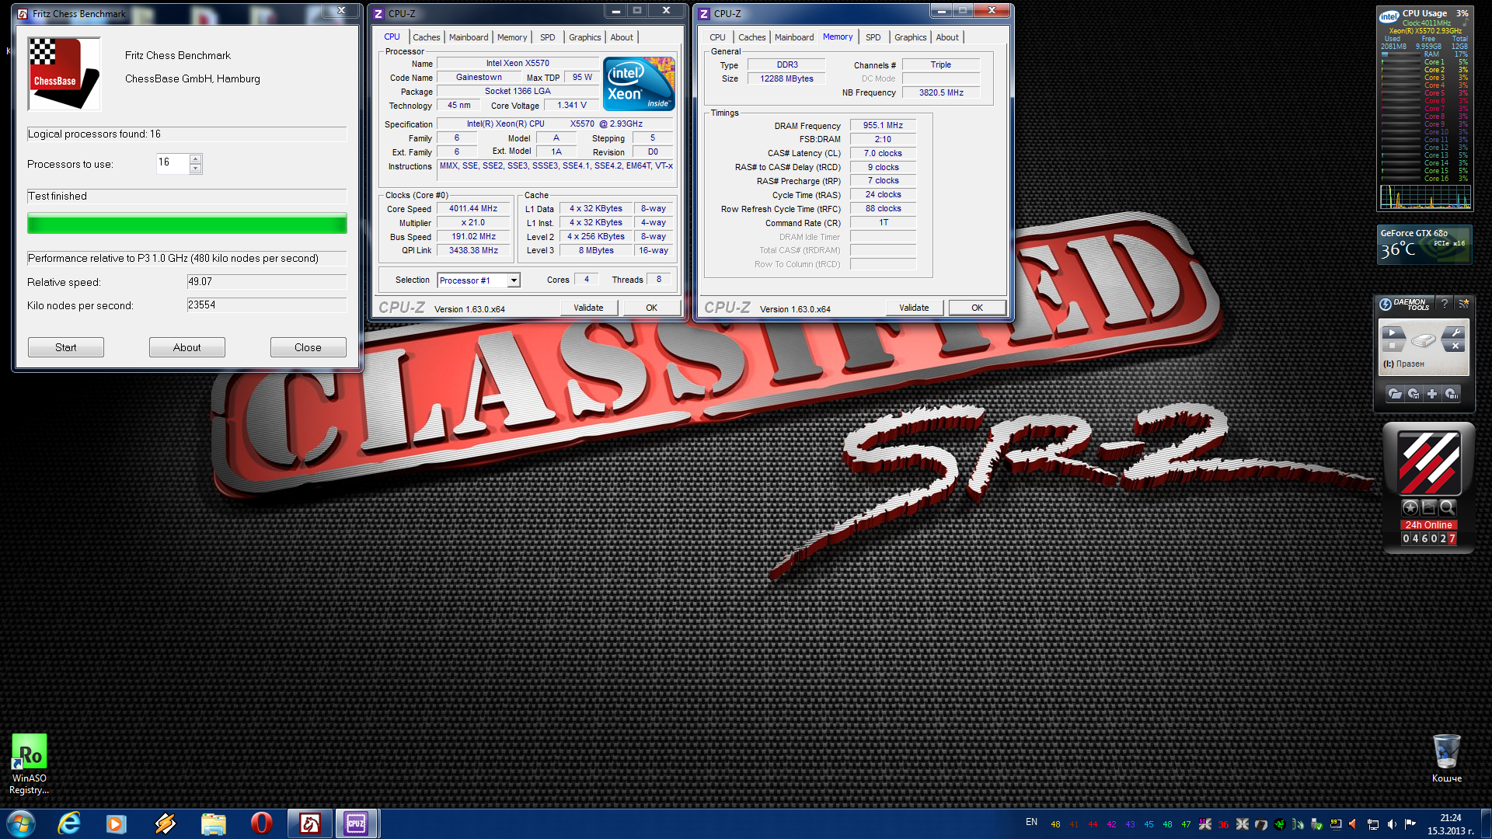Image resolution: width=1492 pixels, height=839 pixels.
Task: Click the star icon in the 24h Online gadget
Action: coord(1410,508)
